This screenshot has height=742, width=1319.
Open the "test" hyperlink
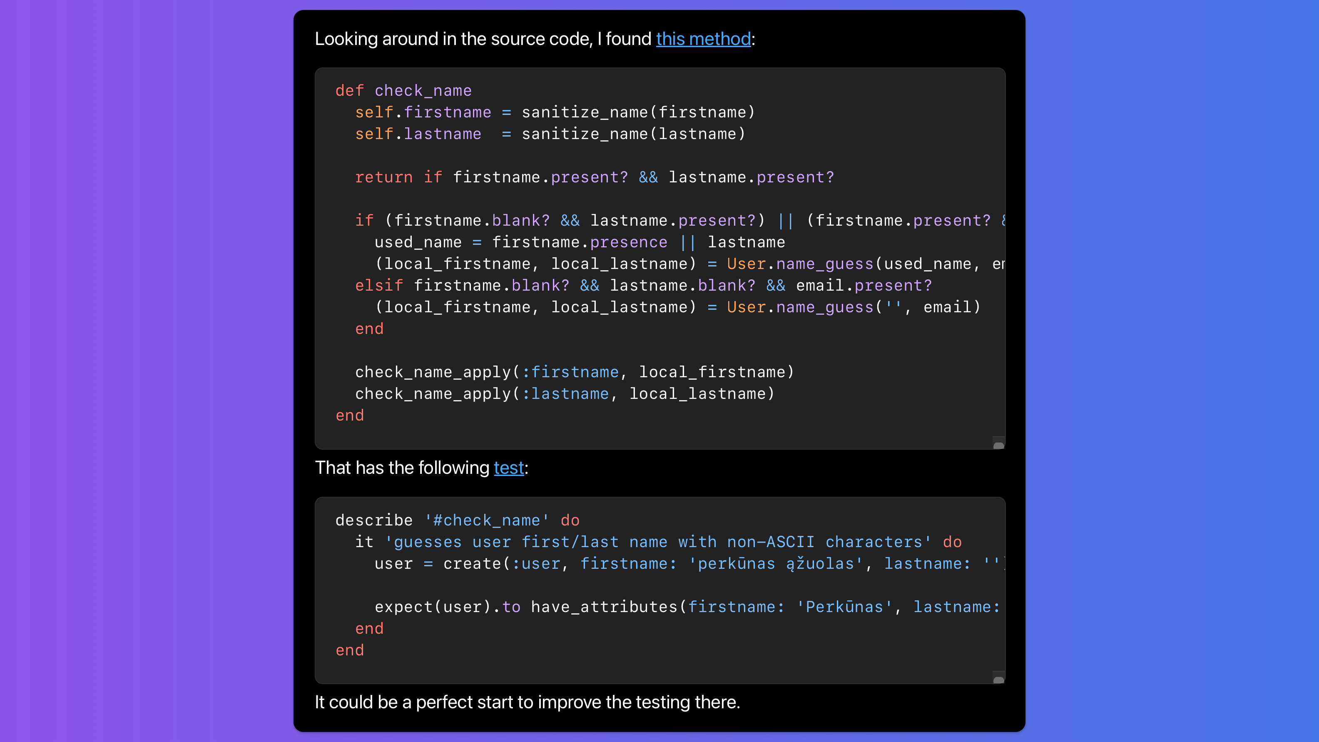click(x=509, y=468)
